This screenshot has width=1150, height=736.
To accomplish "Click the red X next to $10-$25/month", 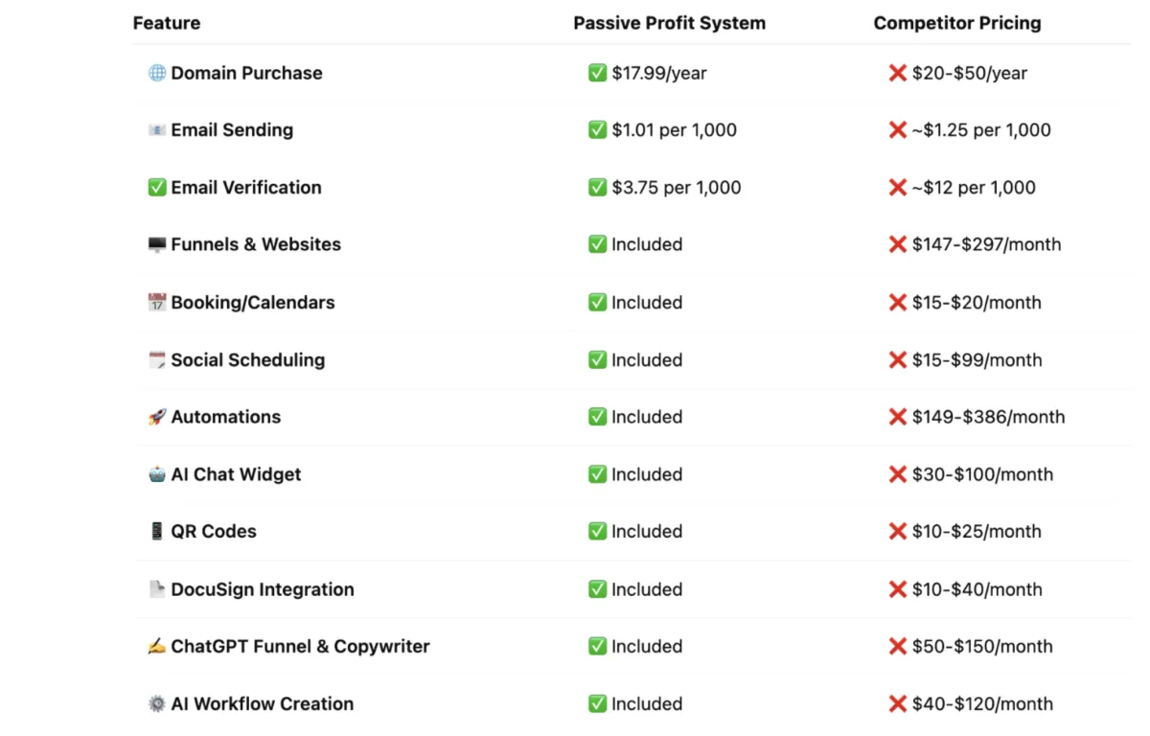I will click(898, 532).
